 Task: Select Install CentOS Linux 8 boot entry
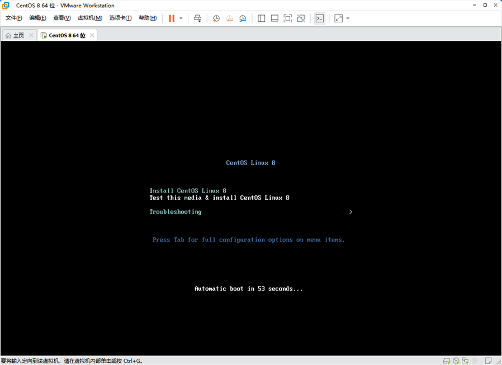click(188, 191)
